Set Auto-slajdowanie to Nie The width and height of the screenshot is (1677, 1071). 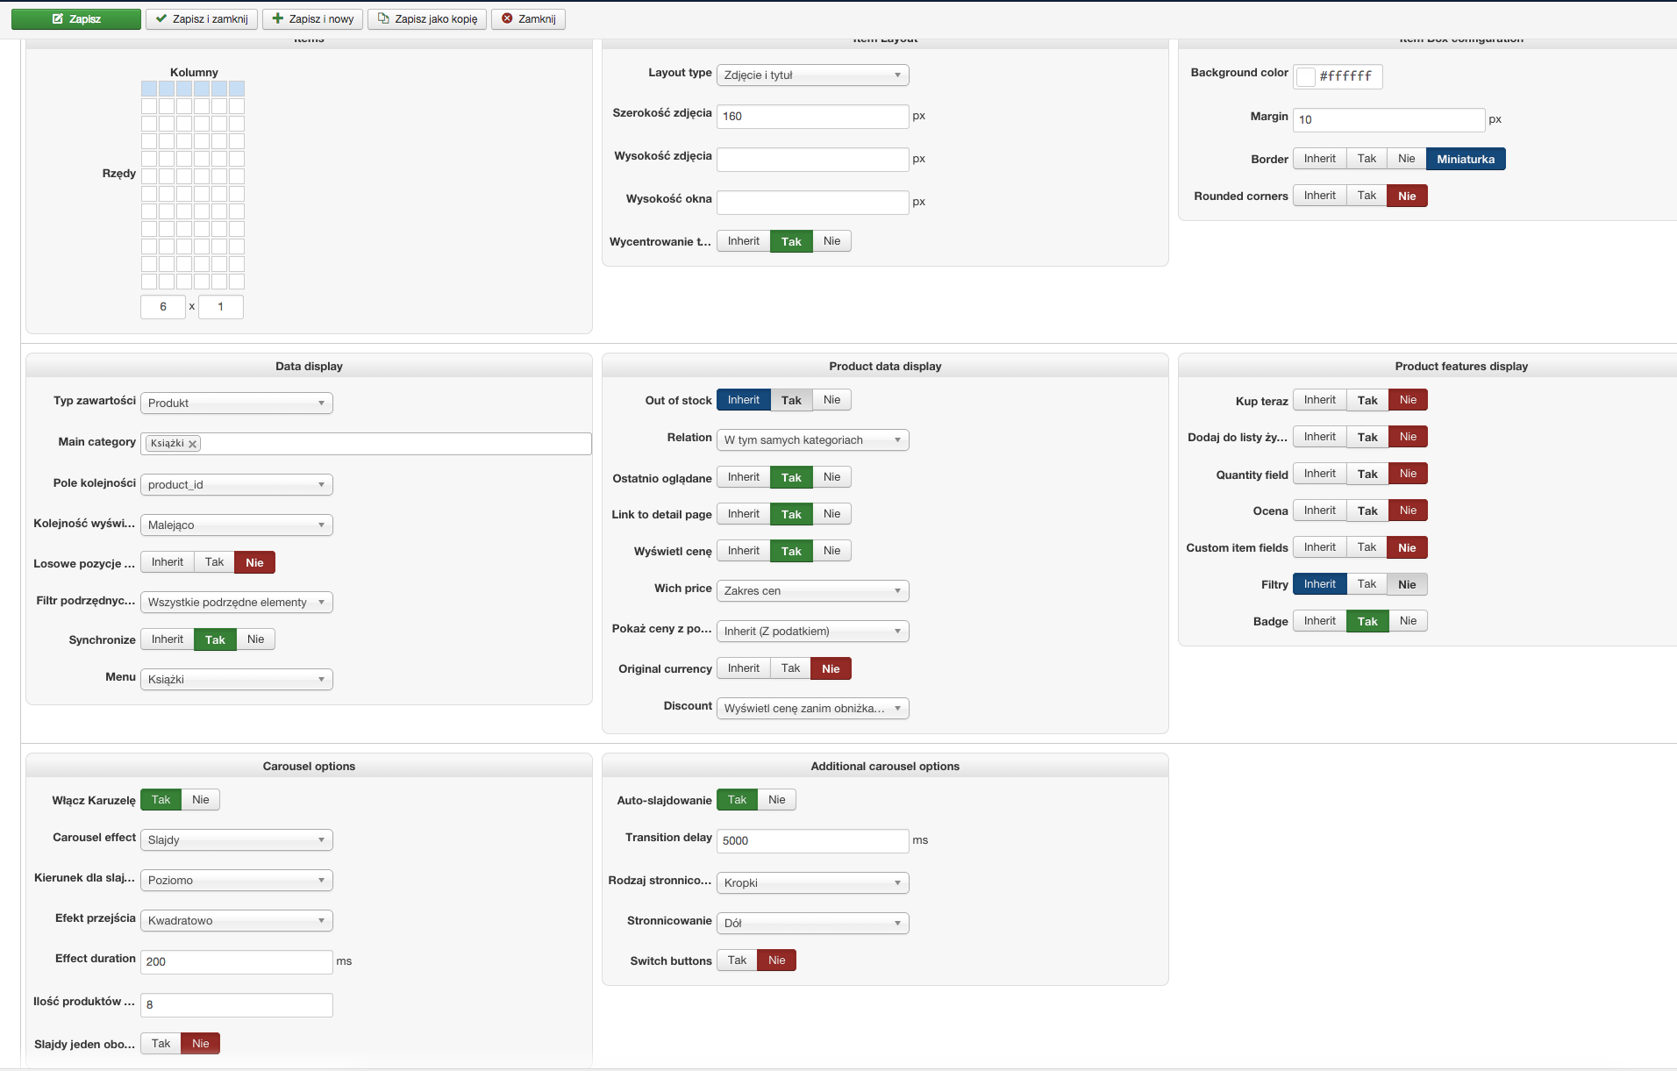pos(776,800)
